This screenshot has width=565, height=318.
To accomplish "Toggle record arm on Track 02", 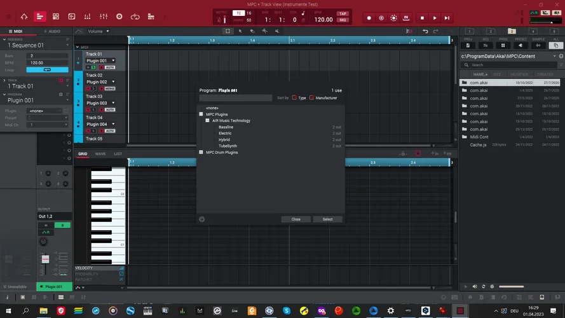I will tap(101, 88).
